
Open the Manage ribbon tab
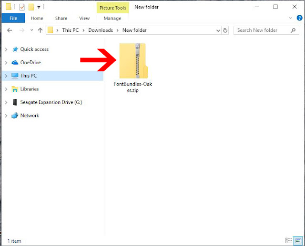coord(112,18)
